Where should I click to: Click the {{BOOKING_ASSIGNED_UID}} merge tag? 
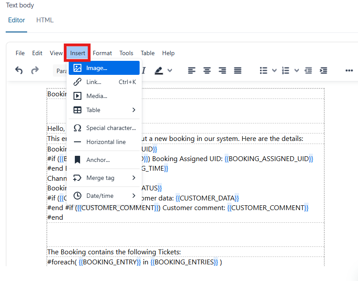(269, 159)
